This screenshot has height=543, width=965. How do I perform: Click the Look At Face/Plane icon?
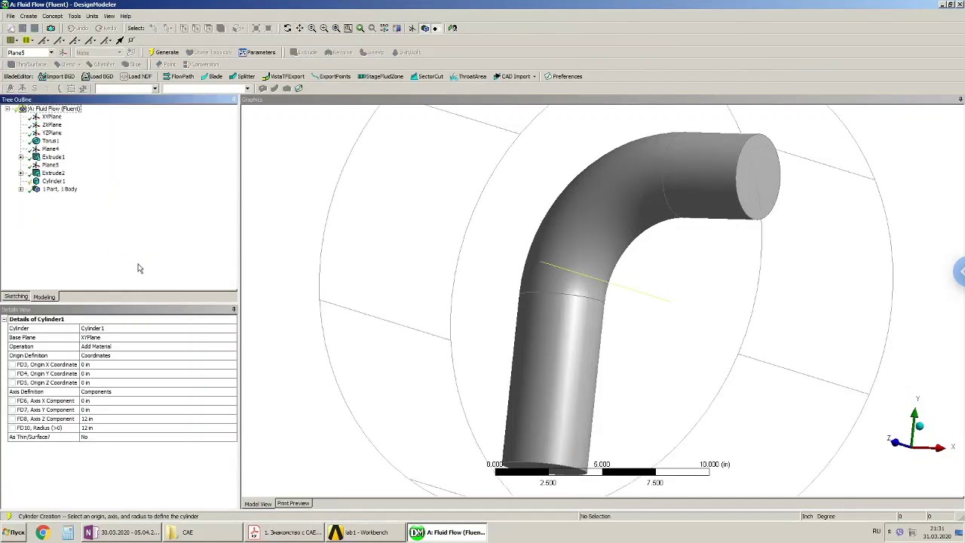coord(452,28)
